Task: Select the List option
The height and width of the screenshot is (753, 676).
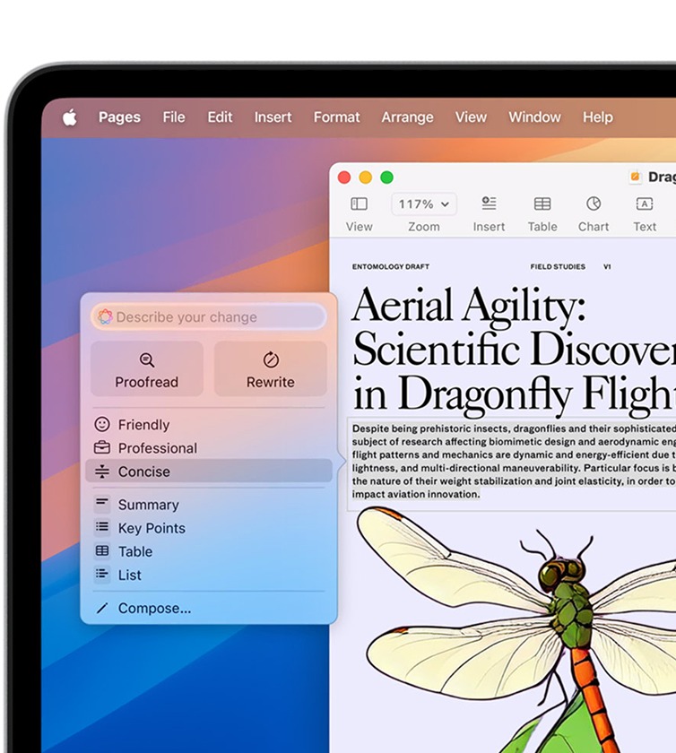Action: [x=209, y=575]
